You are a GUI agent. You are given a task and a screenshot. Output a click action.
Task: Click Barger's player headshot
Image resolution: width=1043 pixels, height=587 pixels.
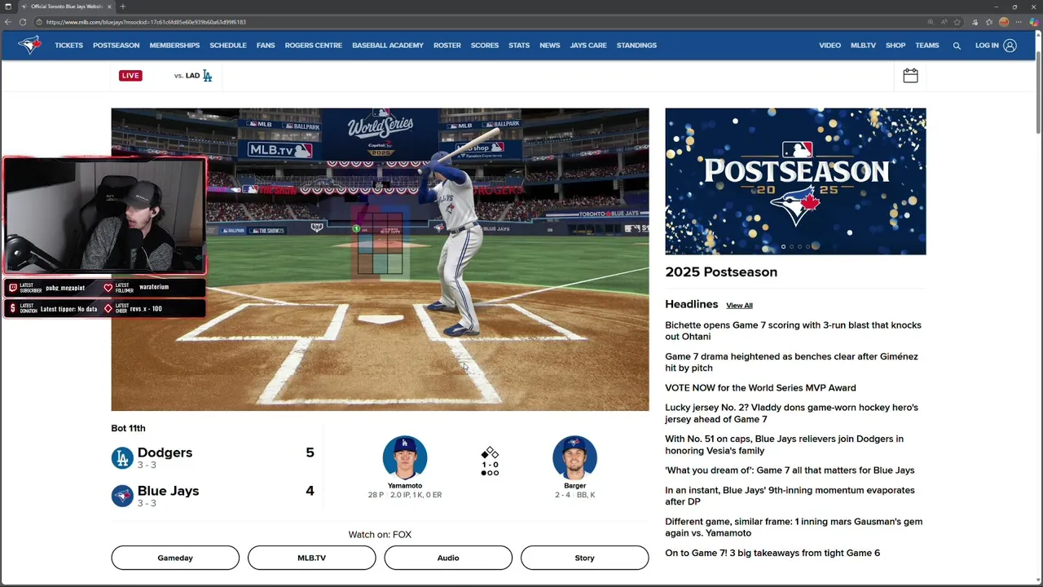coord(574,457)
